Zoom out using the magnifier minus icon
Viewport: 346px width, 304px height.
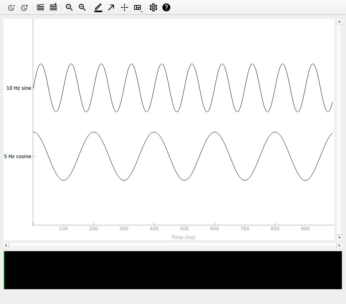coord(69,7)
